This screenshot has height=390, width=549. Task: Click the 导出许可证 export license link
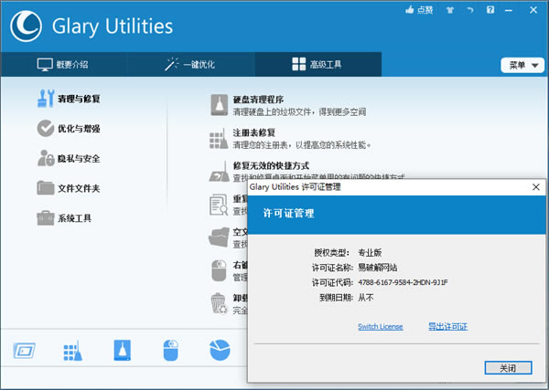pos(447,326)
